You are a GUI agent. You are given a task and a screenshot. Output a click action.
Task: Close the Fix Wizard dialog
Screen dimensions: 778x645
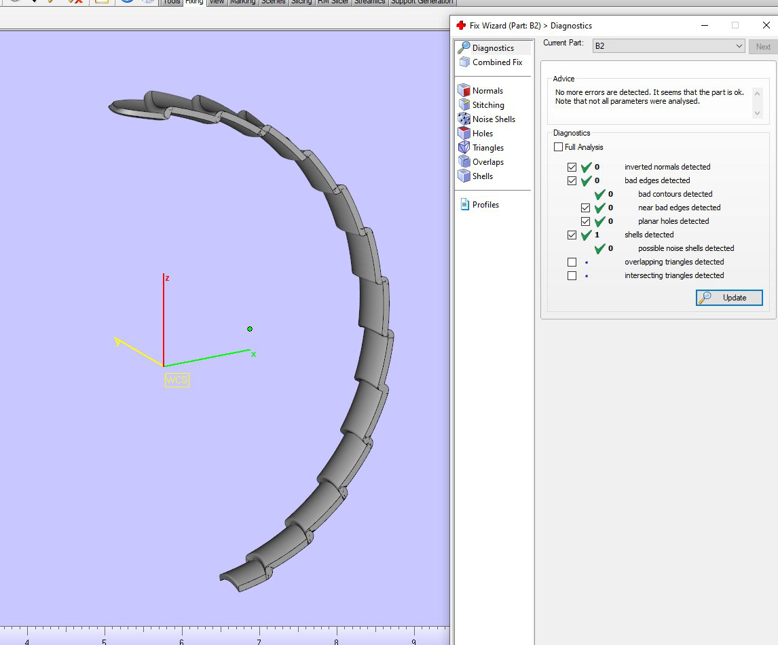(x=766, y=25)
